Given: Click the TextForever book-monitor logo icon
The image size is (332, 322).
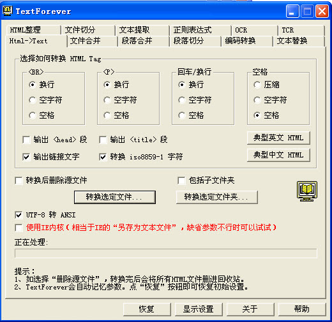Looking at the screenshot, I should tap(307, 191).
